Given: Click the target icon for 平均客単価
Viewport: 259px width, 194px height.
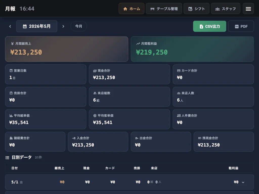Looking at the screenshot, I should tap(95, 116).
